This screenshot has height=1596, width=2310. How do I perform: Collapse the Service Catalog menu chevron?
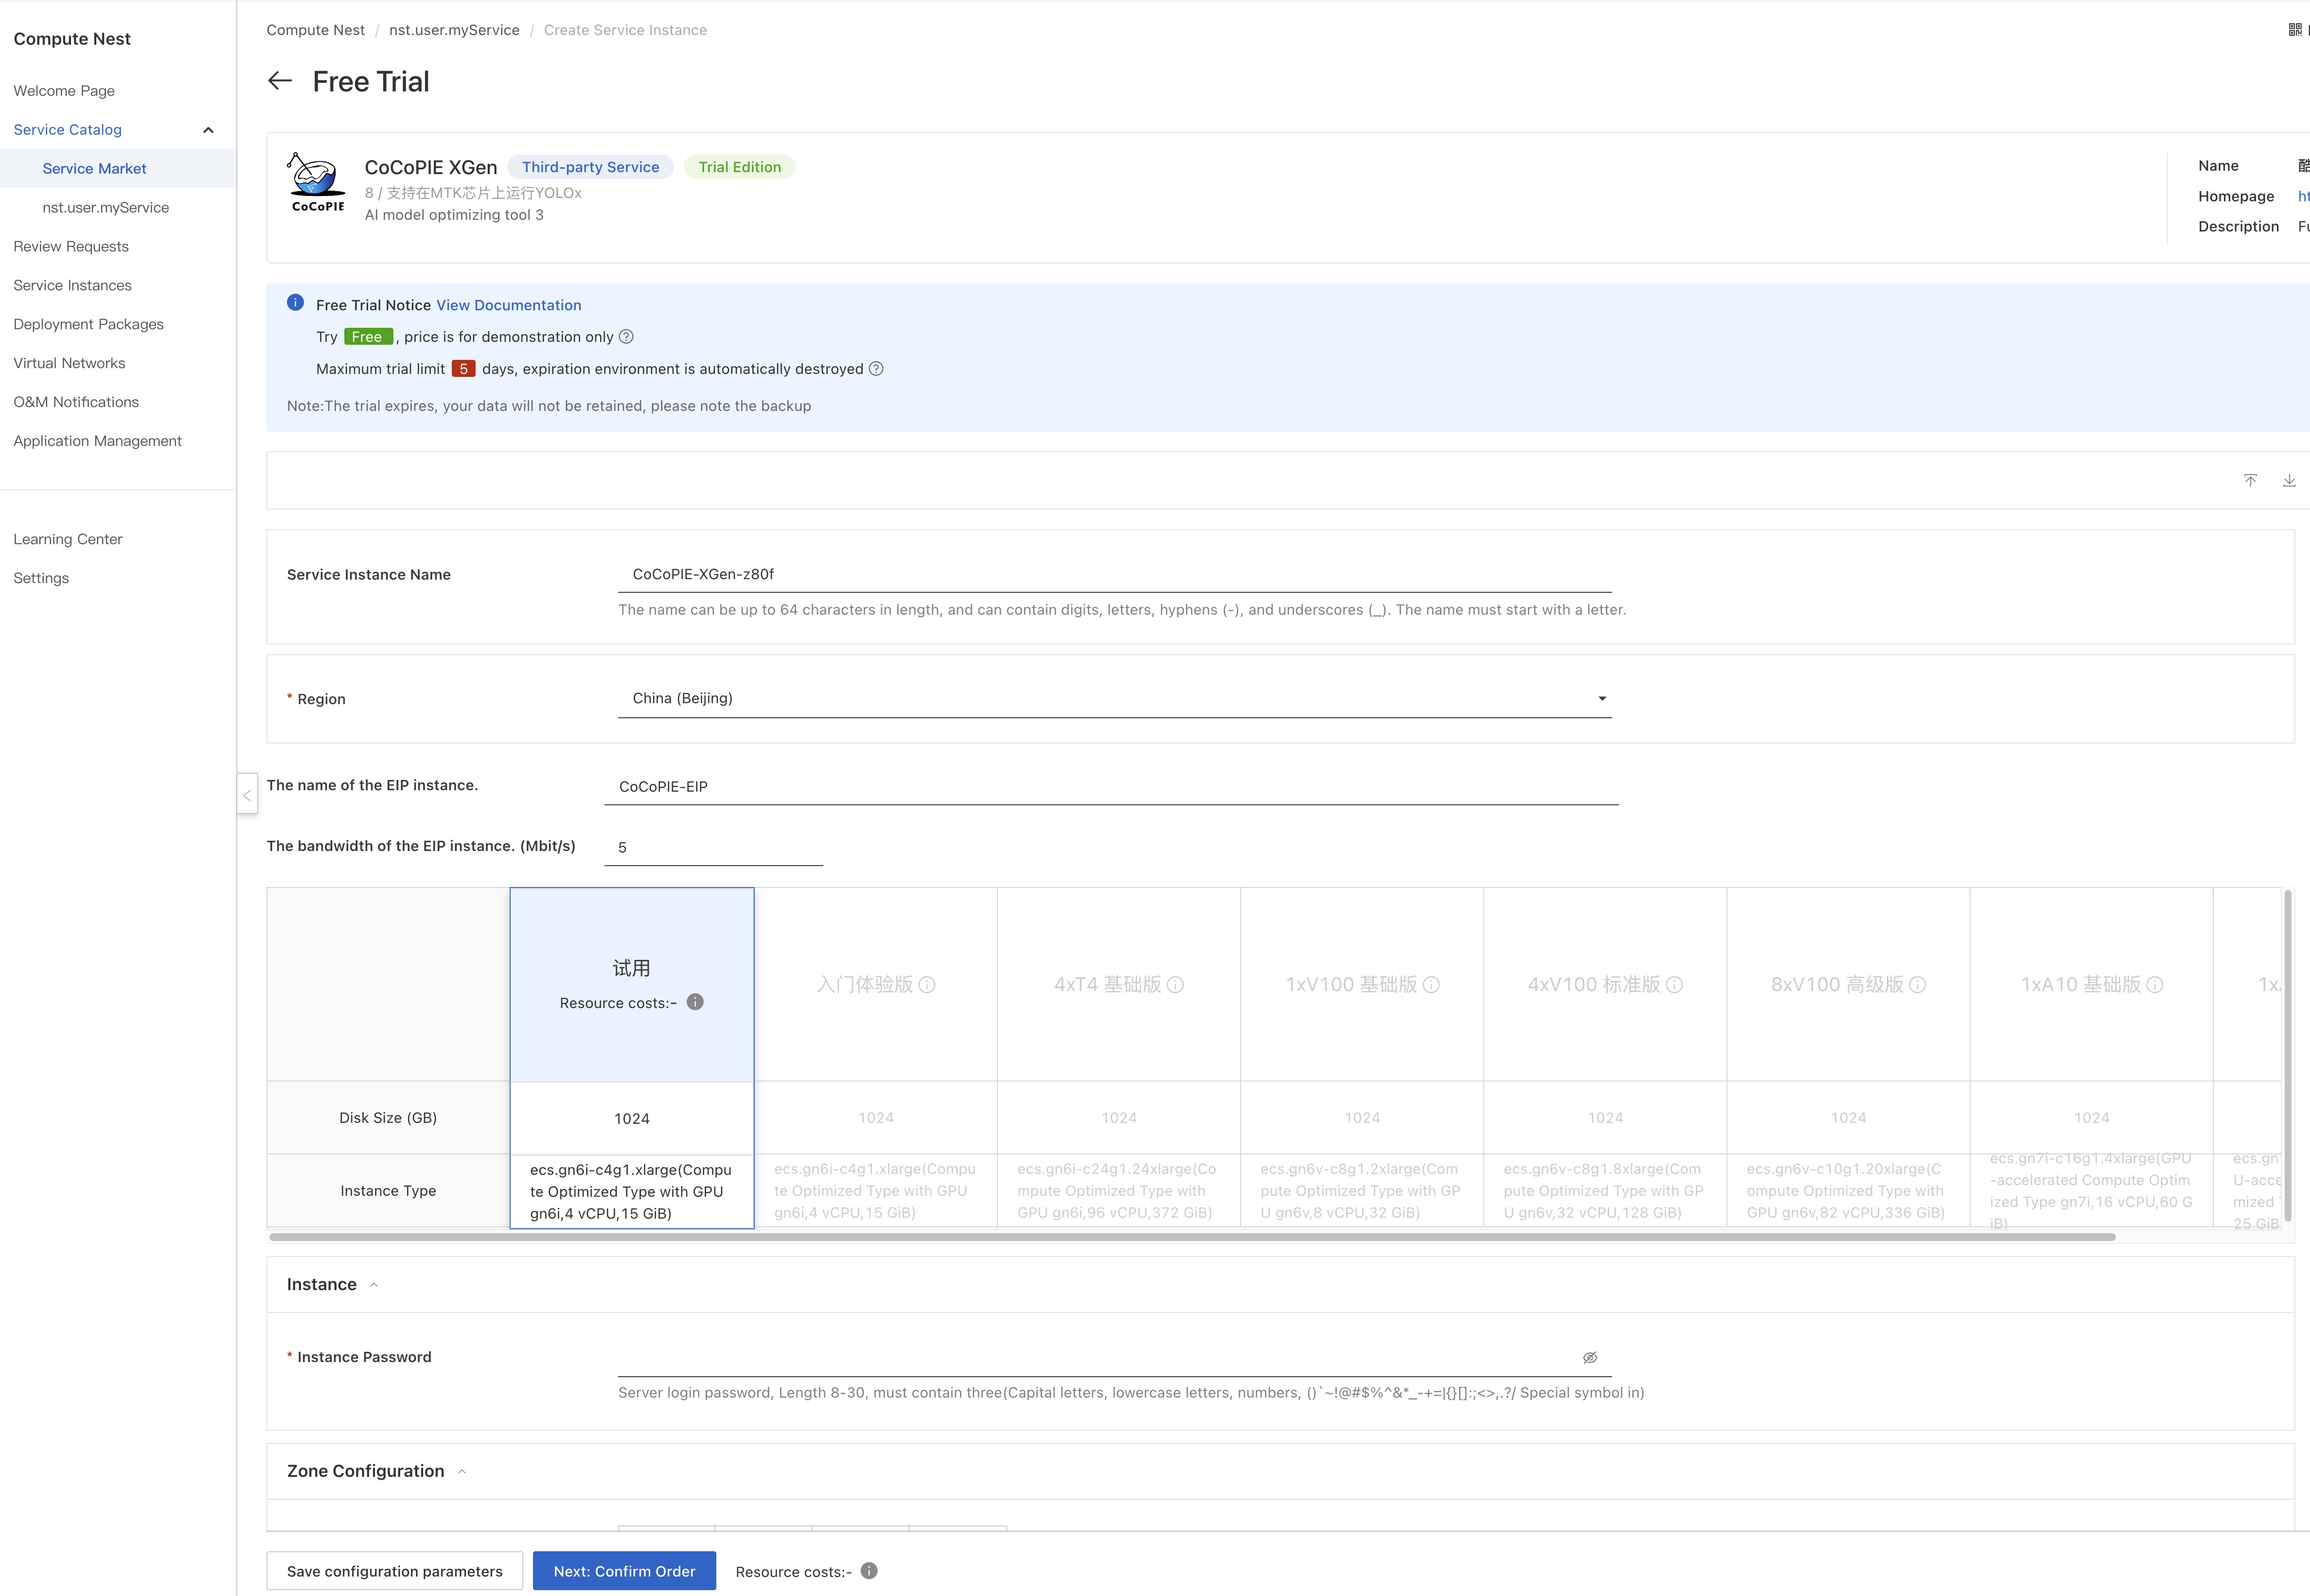click(208, 130)
